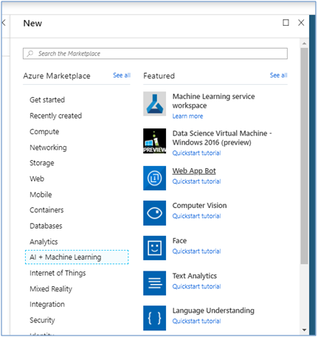Choose the Web App Bot icon
The height and width of the screenshot is (337, 318).
coord(154,178)
